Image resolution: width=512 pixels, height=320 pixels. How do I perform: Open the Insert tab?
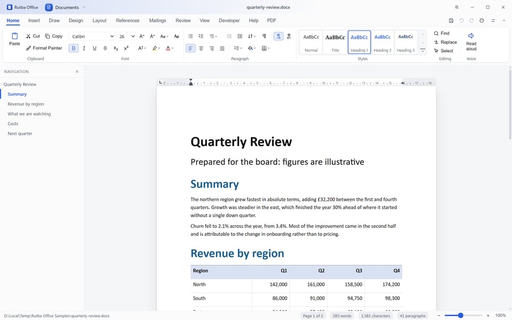pos(34,20)
